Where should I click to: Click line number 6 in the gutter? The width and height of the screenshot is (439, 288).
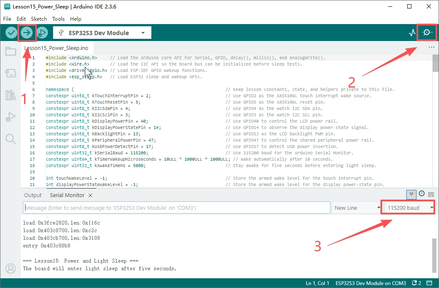(x=34, y=89)
